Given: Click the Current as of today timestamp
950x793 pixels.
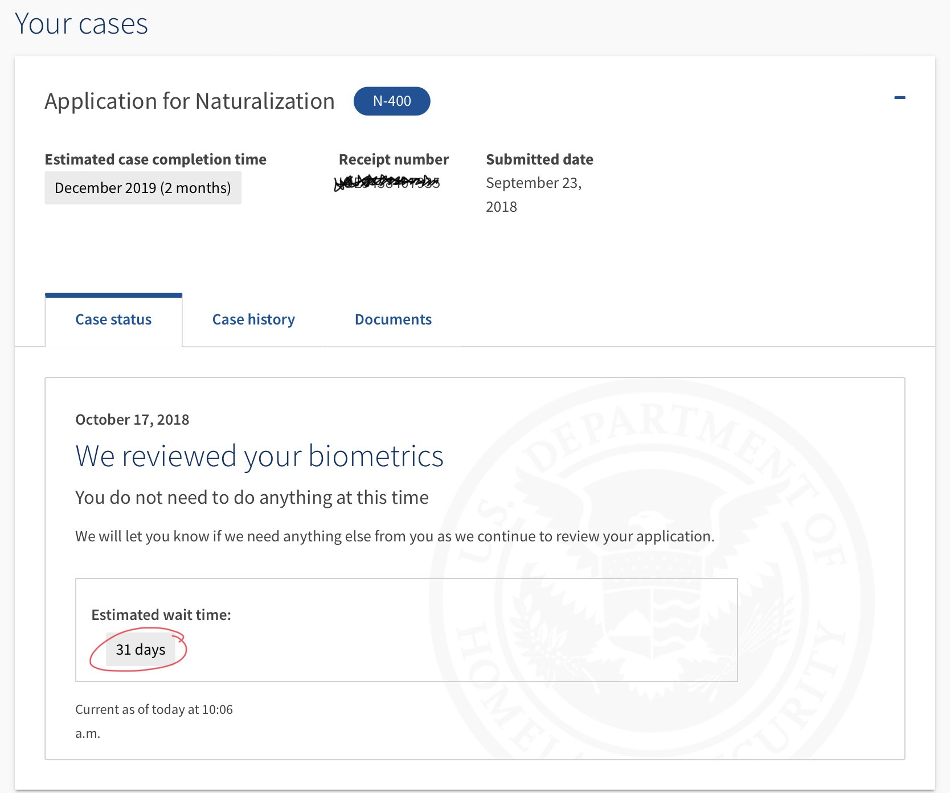Looking at the screenshot, I should (x=154, y=721).
